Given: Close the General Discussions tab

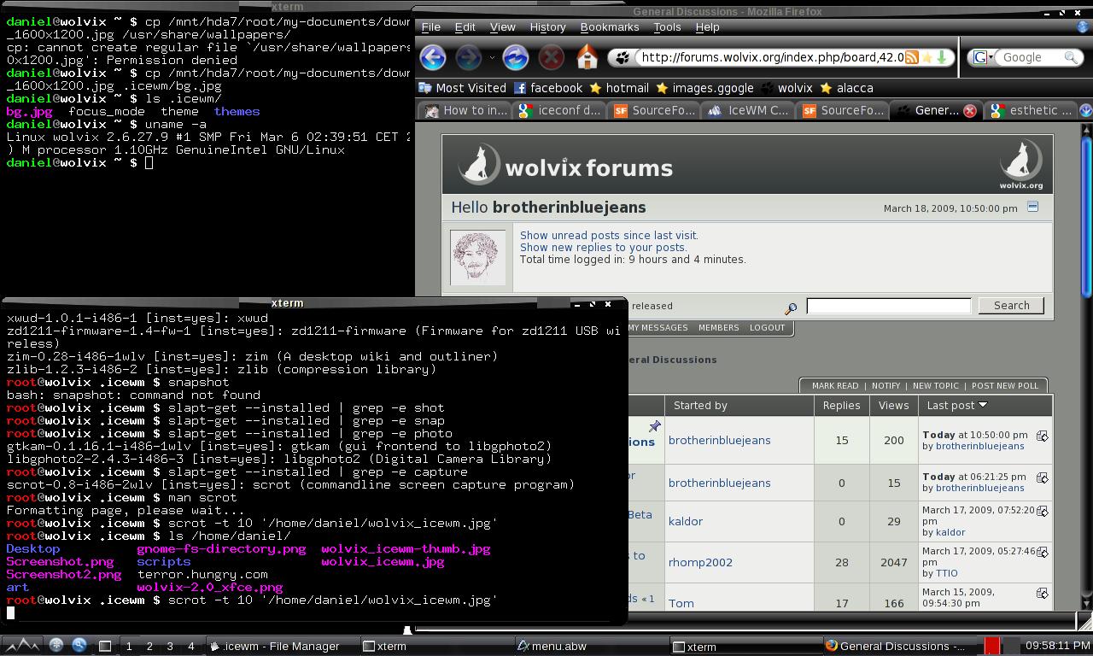Looking at the screenshot, I should click(969, 110).
